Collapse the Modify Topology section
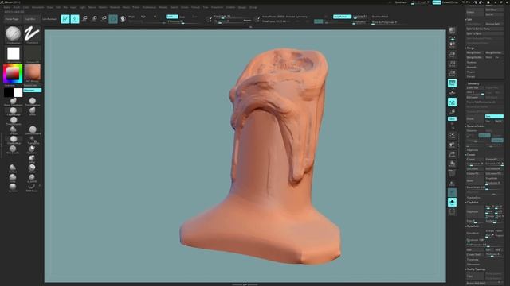This screenshot has height=286, width=510. (477, 269)
